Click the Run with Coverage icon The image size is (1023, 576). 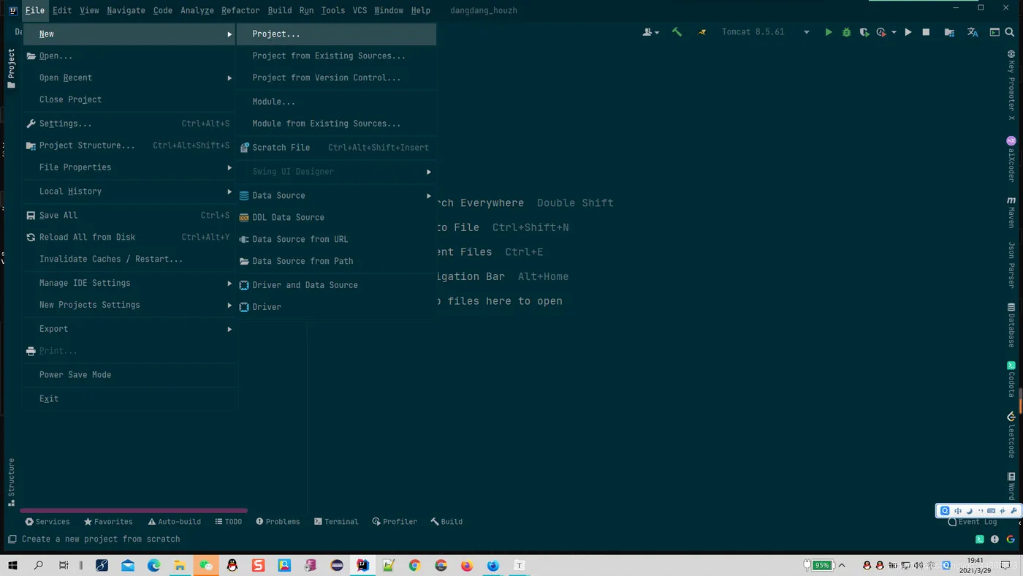pyautogui.click(x=864, y=32)
